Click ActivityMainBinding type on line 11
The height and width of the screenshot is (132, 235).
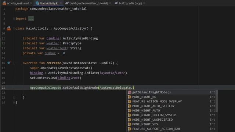point(80,38)
